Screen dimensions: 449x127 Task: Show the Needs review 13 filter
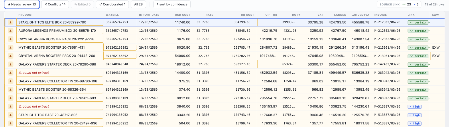[22, 4]
